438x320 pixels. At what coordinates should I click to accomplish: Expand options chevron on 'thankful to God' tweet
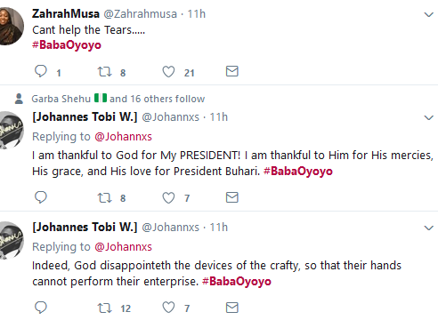(x=429, y=117)
